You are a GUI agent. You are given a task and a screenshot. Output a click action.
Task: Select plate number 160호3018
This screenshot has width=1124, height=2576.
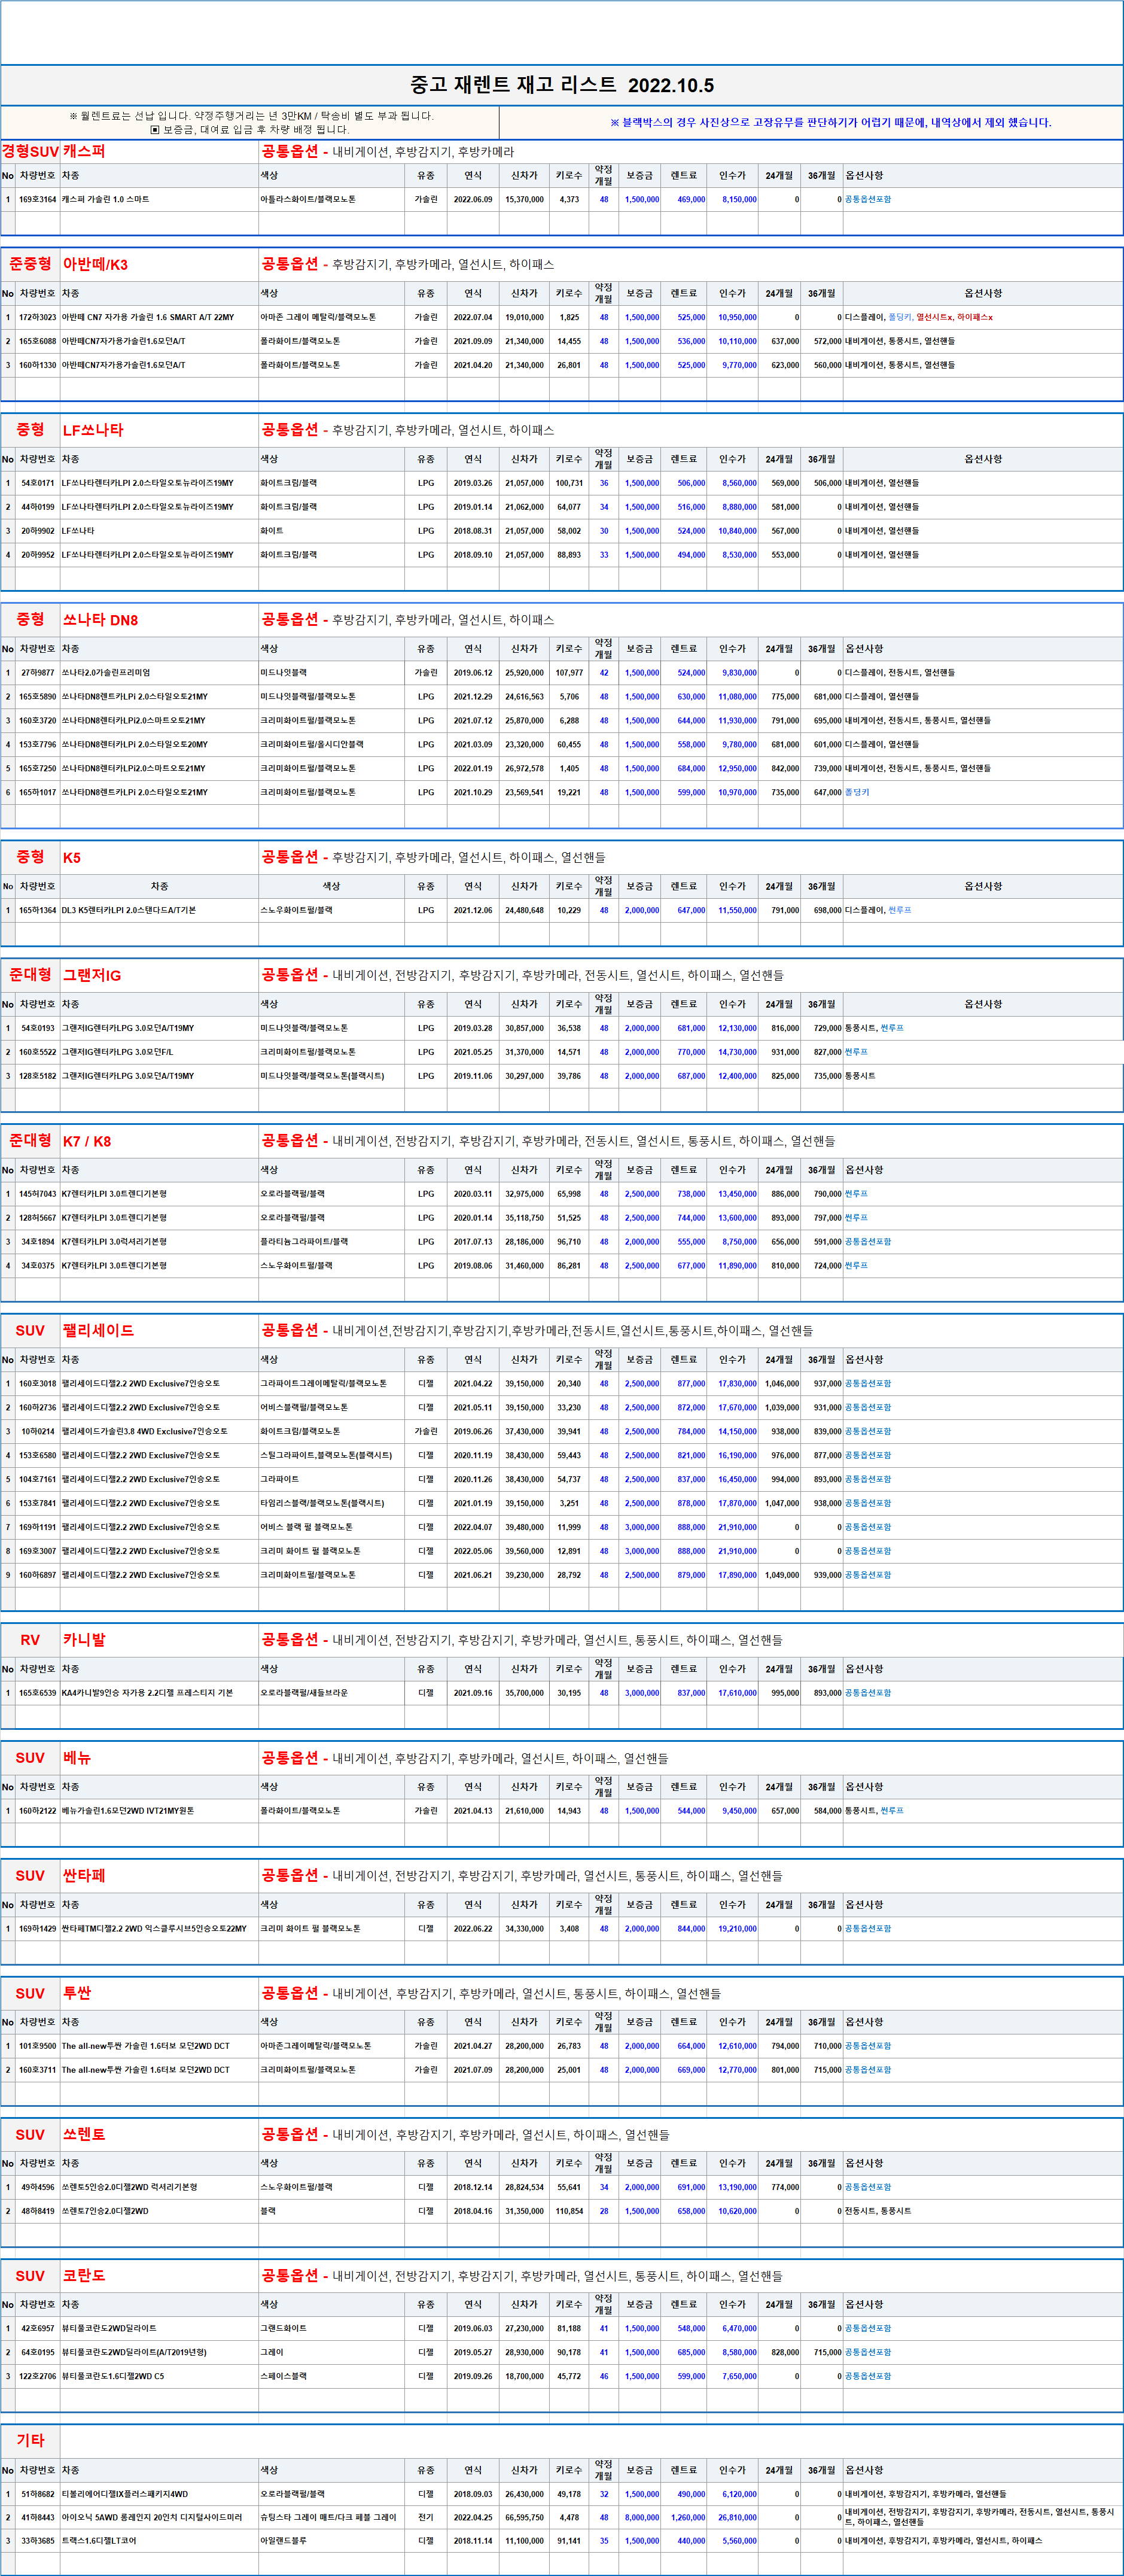tap(37, 1384)
